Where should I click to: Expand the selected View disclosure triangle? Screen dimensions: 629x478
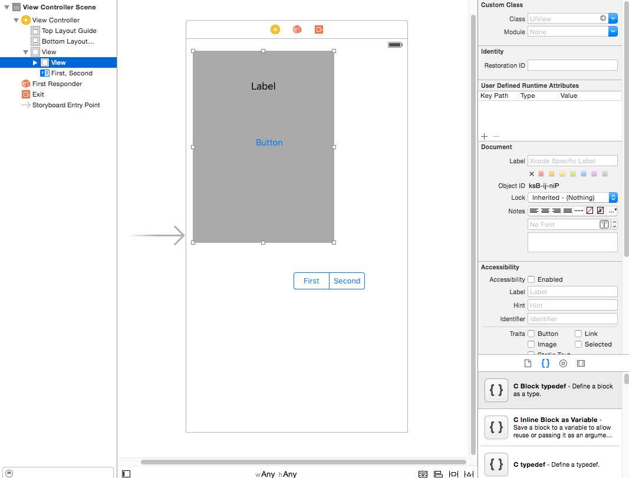click(35, 62)
